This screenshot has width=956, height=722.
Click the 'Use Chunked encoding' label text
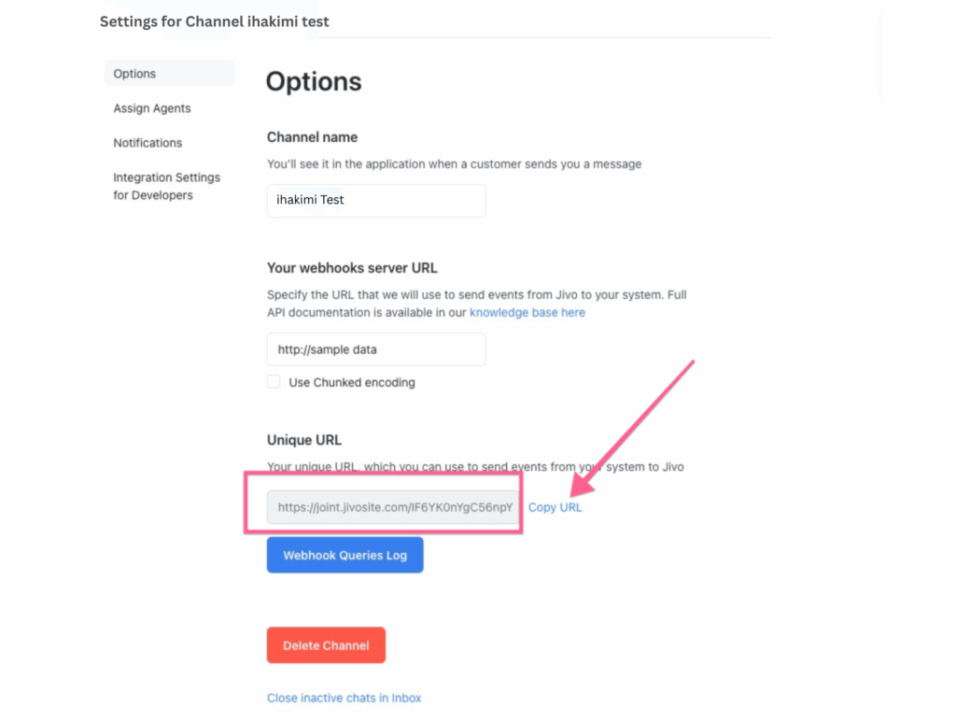[352, 383]
